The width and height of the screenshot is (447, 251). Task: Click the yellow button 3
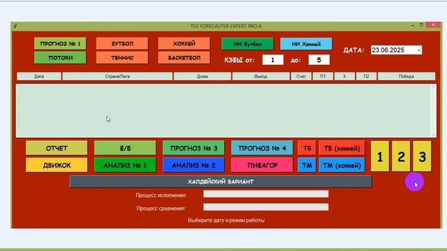point(422,156)
